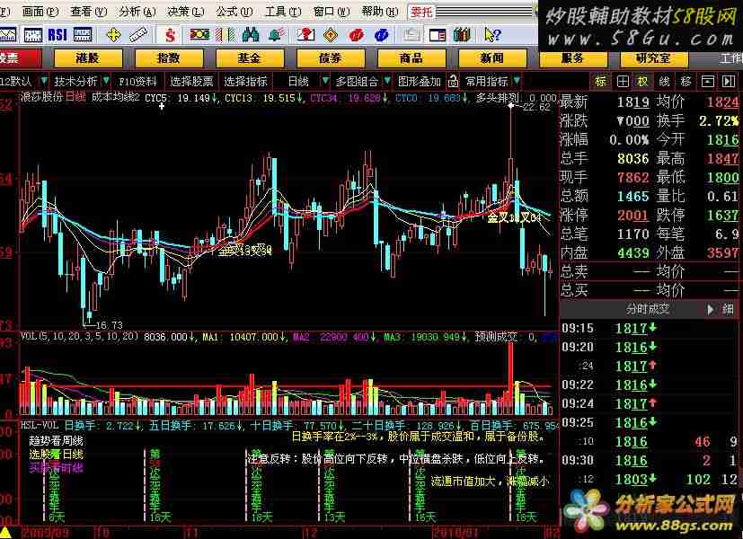
Task: Switch to the 指数 tab
Action: click(169, 58)
